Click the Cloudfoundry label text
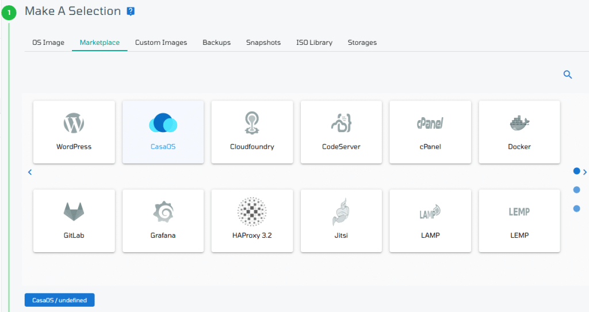 252,147
